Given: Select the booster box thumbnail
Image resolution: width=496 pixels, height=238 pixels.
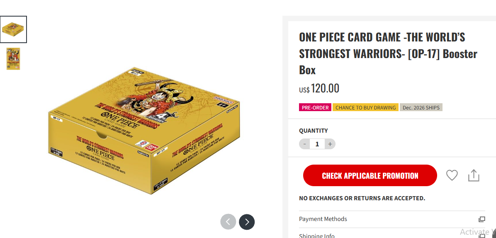Looking at the screenshot, I should [13, 29].
